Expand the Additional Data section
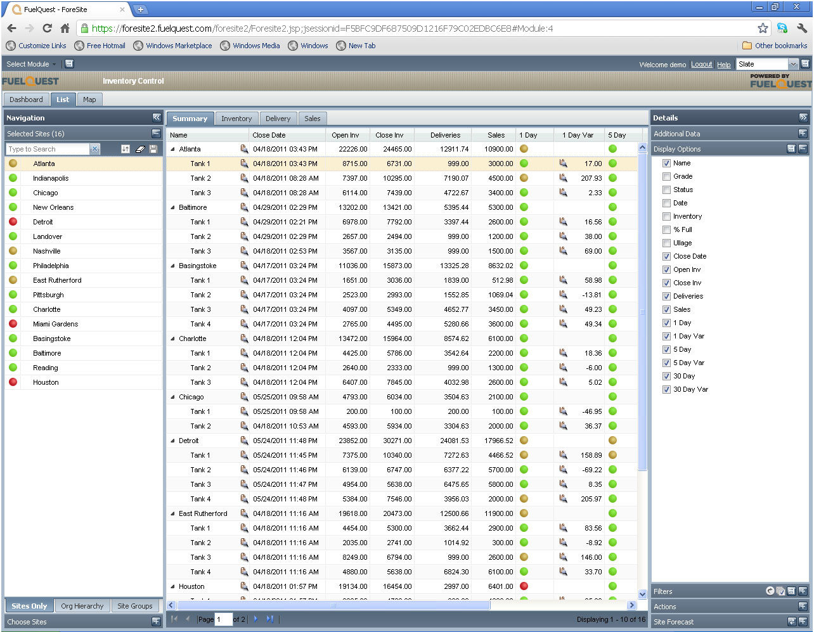The height and width of the screenshot is (632, 814). [x=802, y=134]
